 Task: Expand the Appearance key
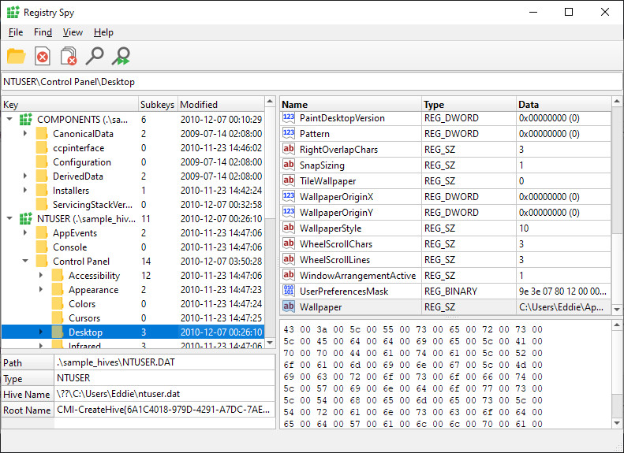pyautogui.click(x=41, y=290)
